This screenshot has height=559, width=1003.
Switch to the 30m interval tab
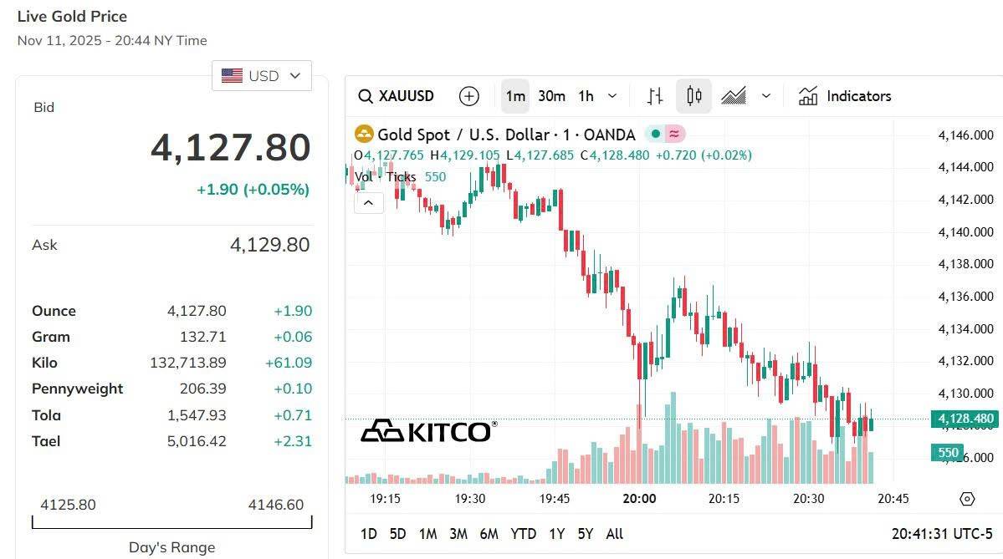(x=551, y=96)
